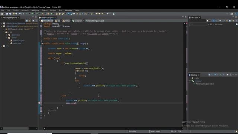
Task: Open the Source menu
Action: (x=16, y=10)
